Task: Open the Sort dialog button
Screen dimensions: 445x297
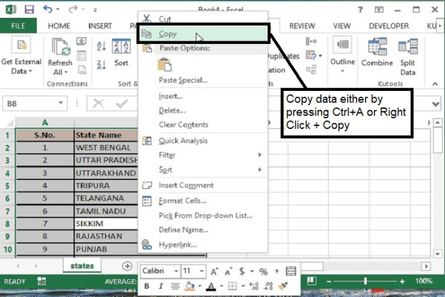Action: tap(121, 52)
